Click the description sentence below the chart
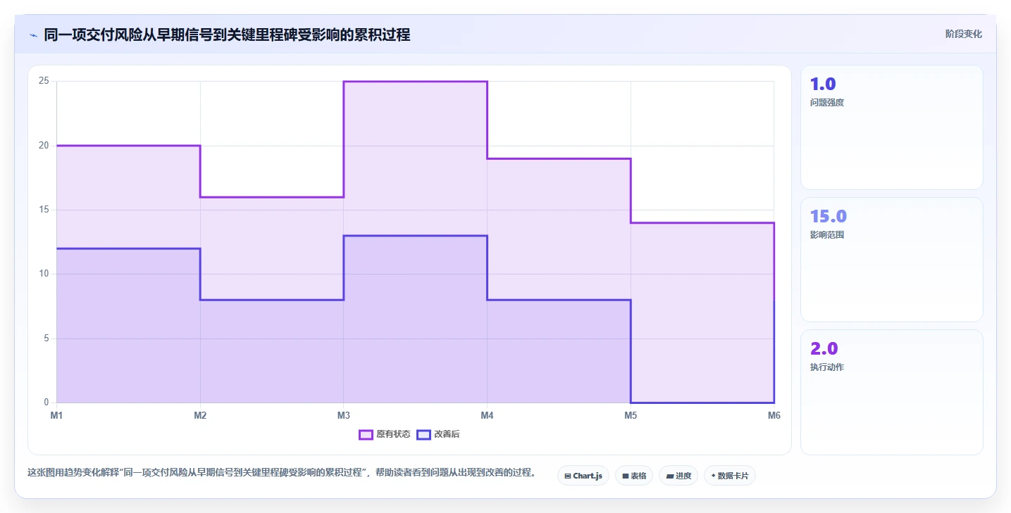The width and height of the screenshot is (1011, 513). coord(282,472)
